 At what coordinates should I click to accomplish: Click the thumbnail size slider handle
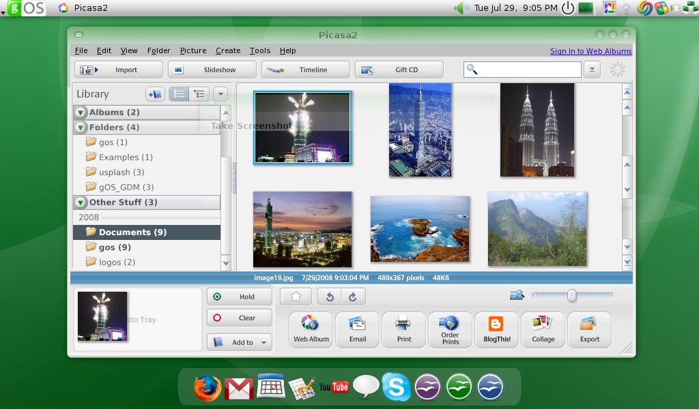click(x=572, y=295)
